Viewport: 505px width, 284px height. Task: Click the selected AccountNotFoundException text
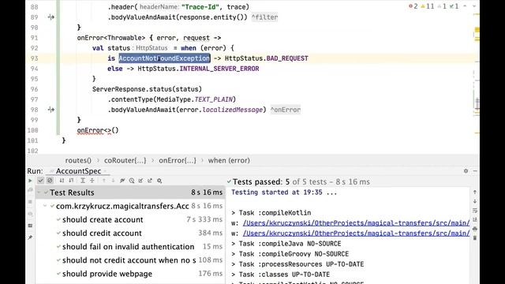pos(164,58)
